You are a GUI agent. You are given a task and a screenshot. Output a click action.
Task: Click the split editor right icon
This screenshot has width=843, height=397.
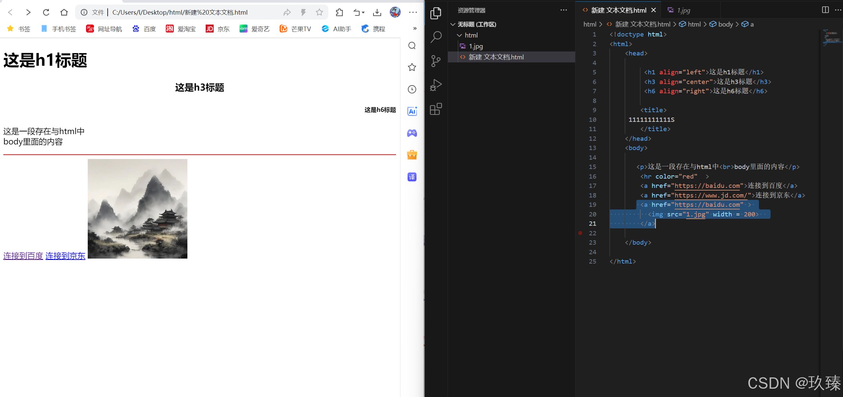(825, 10)
